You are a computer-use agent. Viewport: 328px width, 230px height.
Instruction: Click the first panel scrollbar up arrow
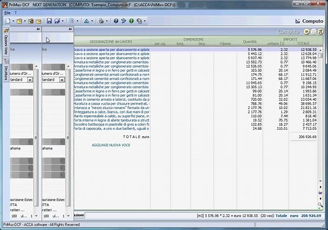(x=36, y=66)
